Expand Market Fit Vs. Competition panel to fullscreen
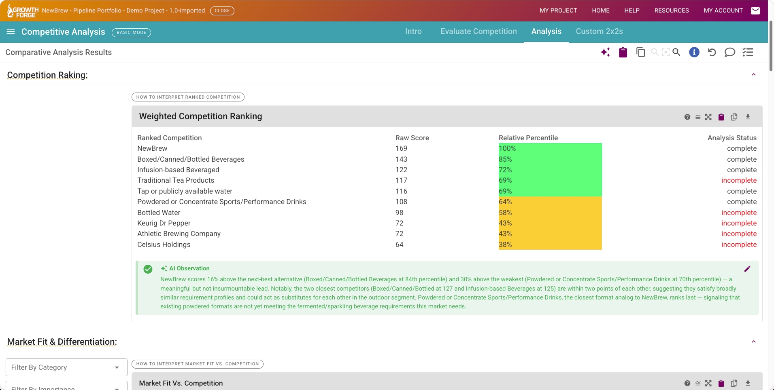This screenshot has width=774, height=390. coord(708,383)
